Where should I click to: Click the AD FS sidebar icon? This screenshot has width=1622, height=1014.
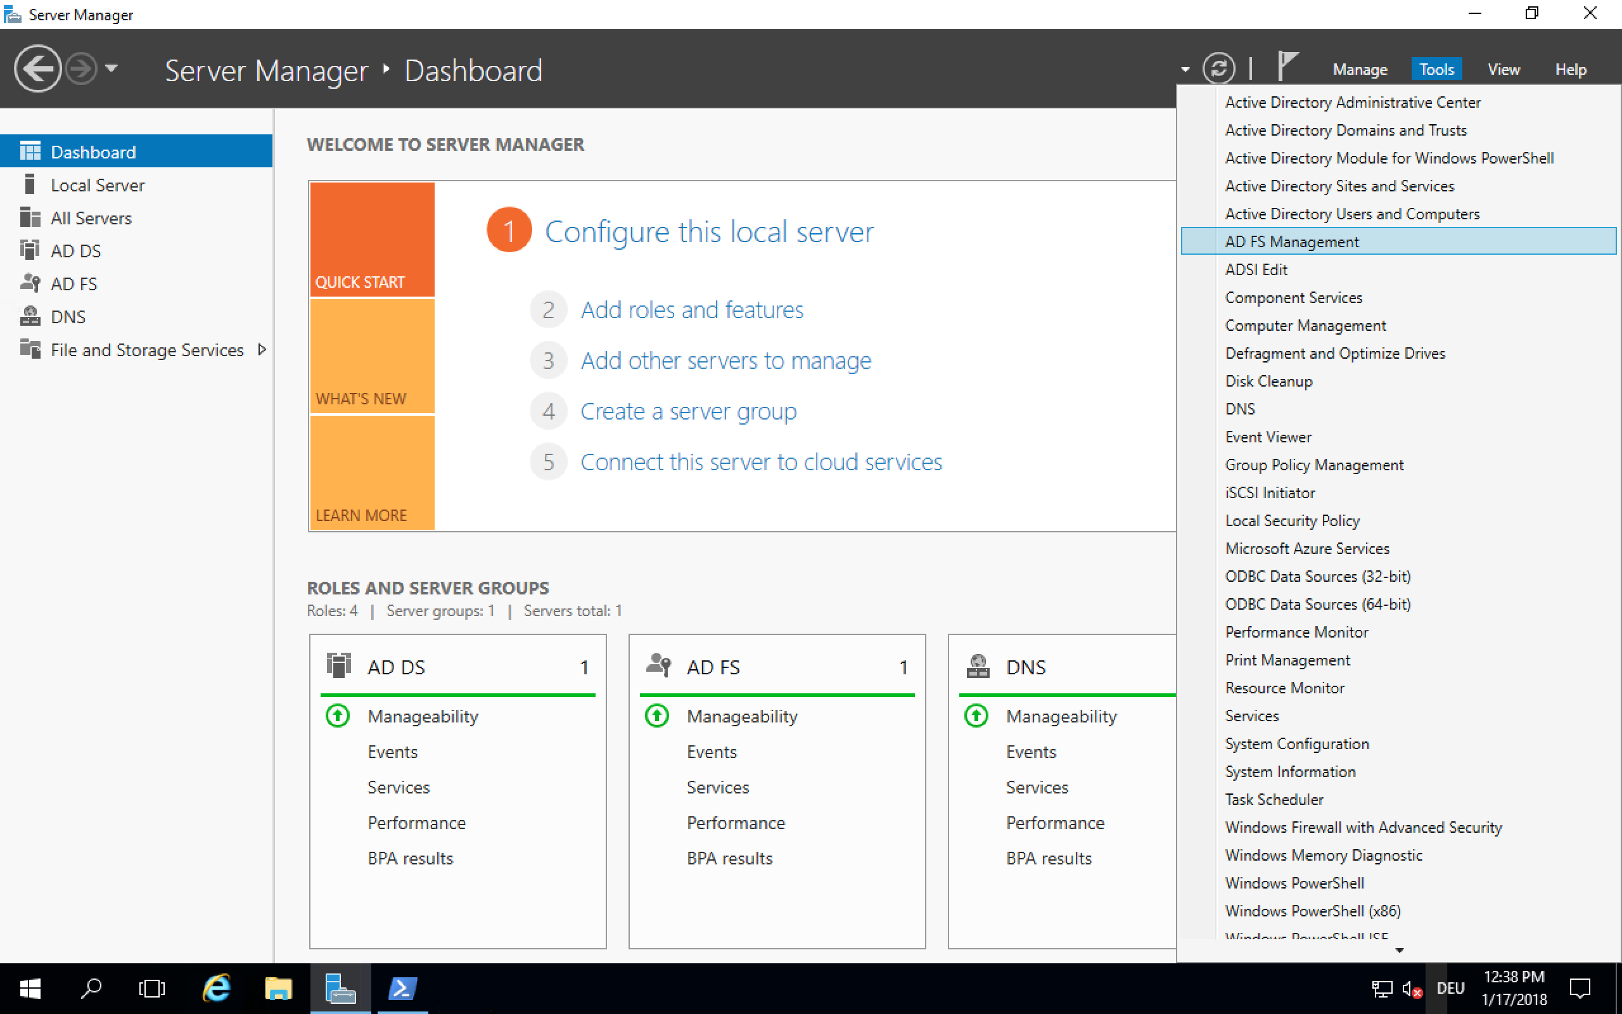click(30, 283)
